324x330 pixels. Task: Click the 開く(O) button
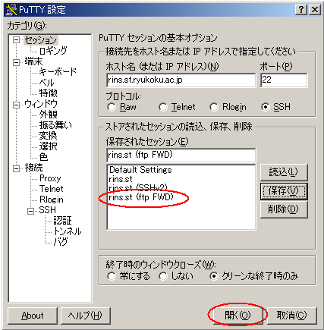tap(237, 315)
